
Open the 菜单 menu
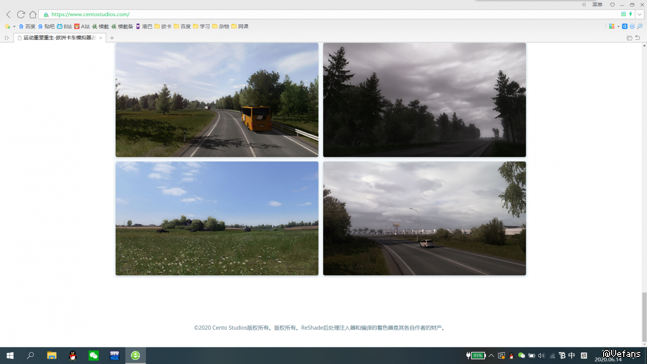tap(597, 5)
